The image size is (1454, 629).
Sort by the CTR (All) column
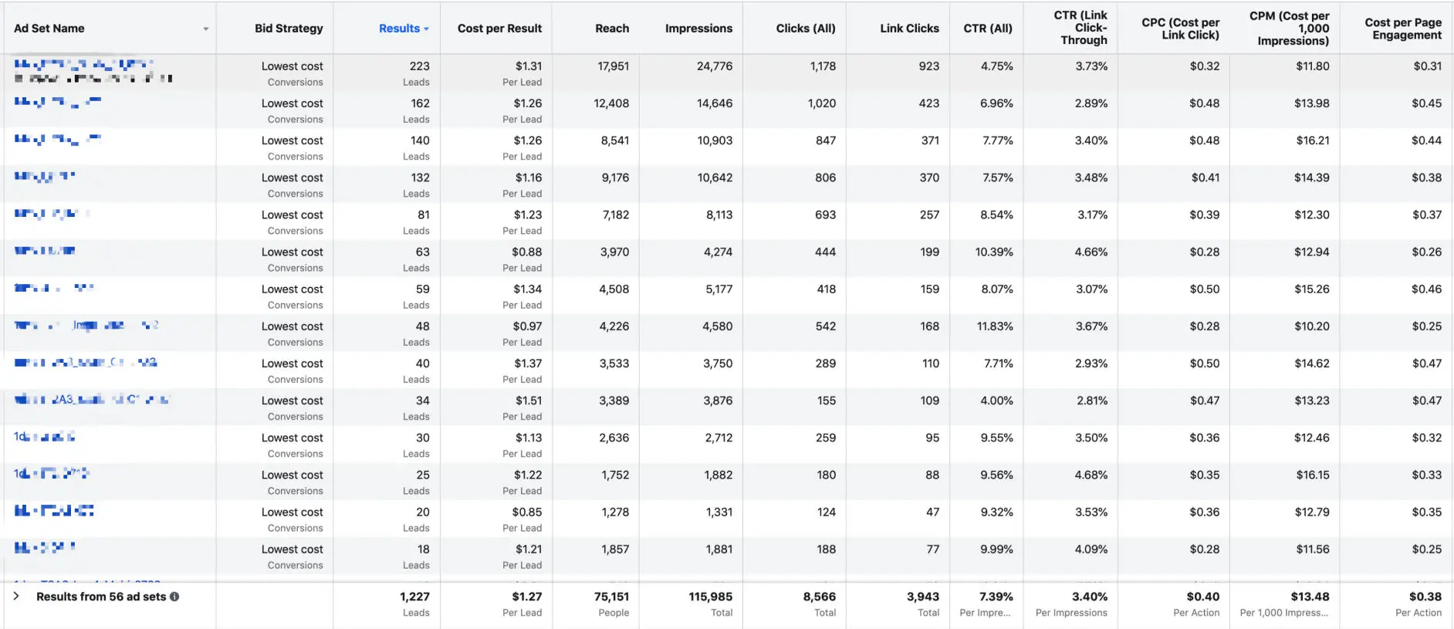(988, 29)
